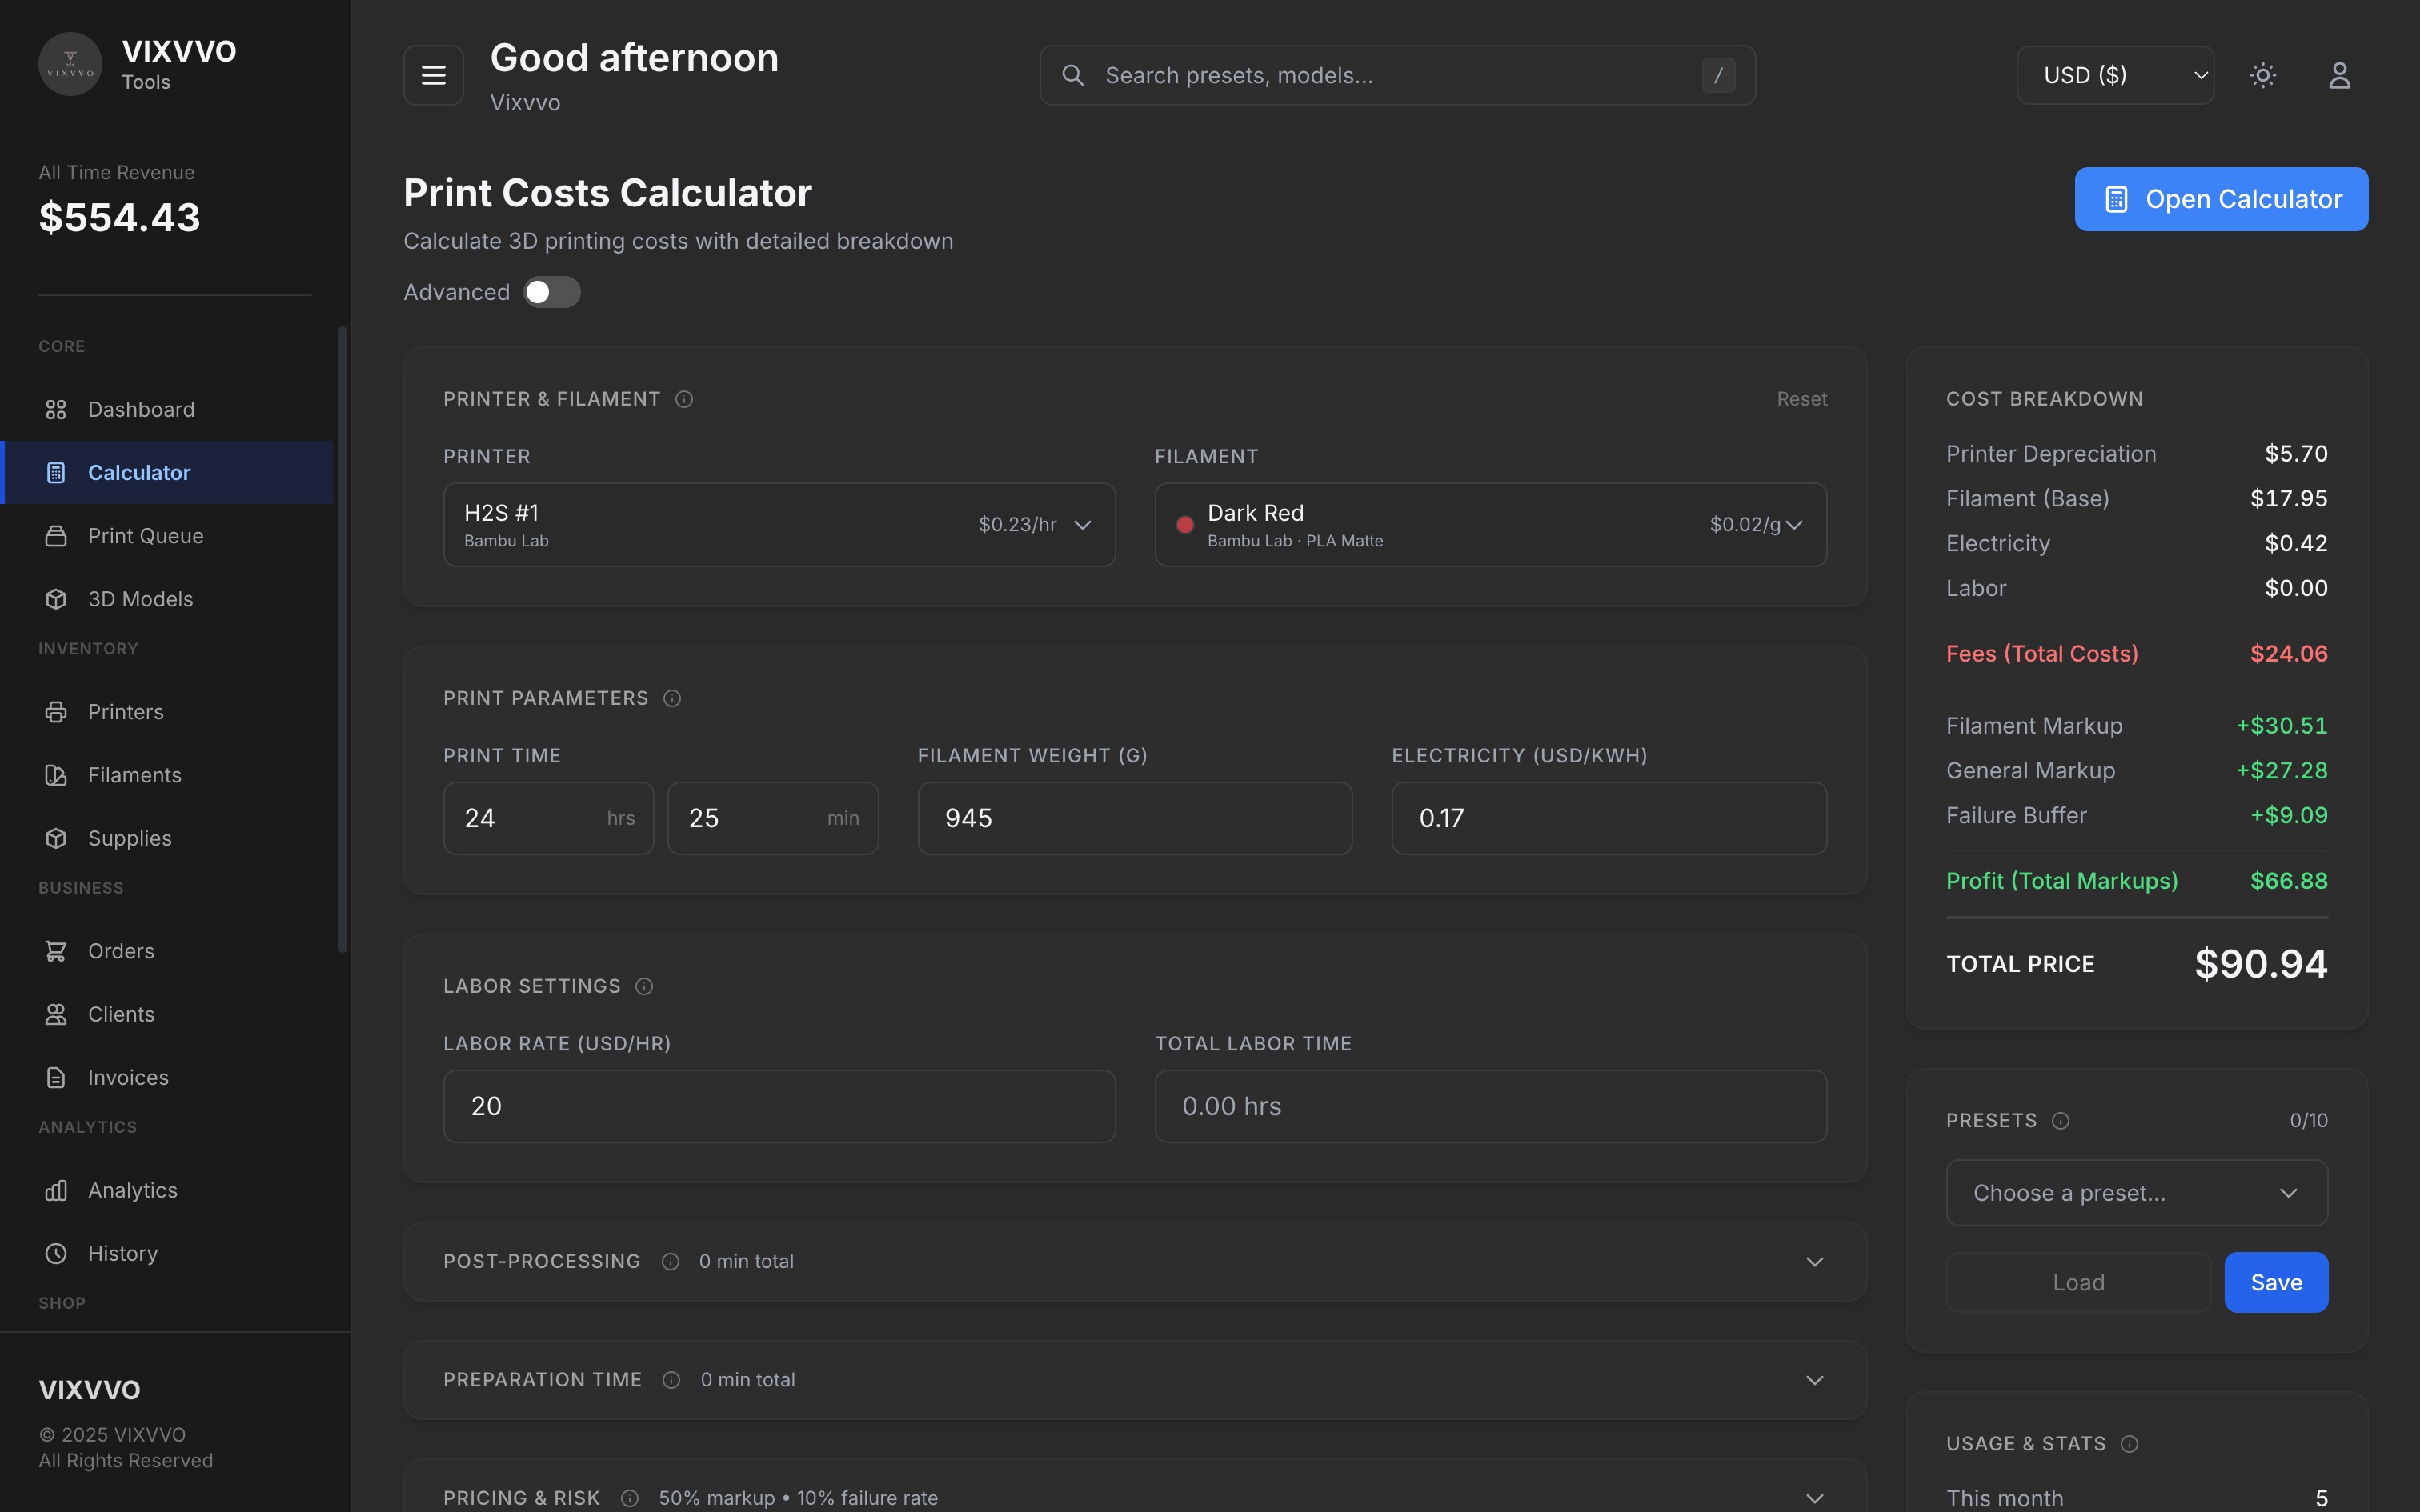Toggle light mode with the sun icon
This screenshot has height=1512, width=2420.
[2263, 74]
